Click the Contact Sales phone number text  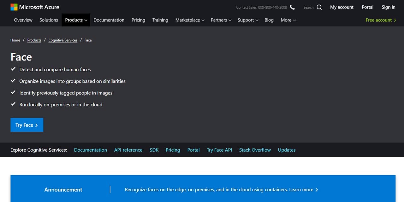272,7
